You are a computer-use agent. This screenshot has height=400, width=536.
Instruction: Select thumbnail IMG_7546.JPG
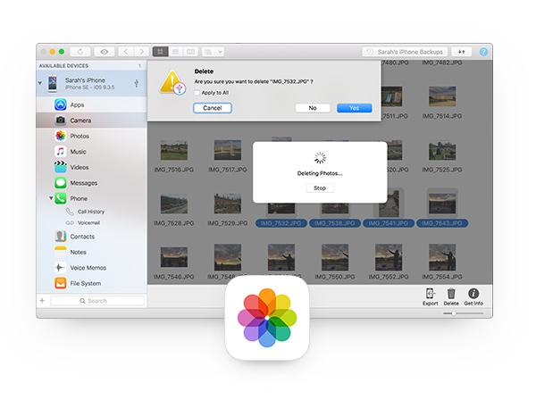click(174, 257)
